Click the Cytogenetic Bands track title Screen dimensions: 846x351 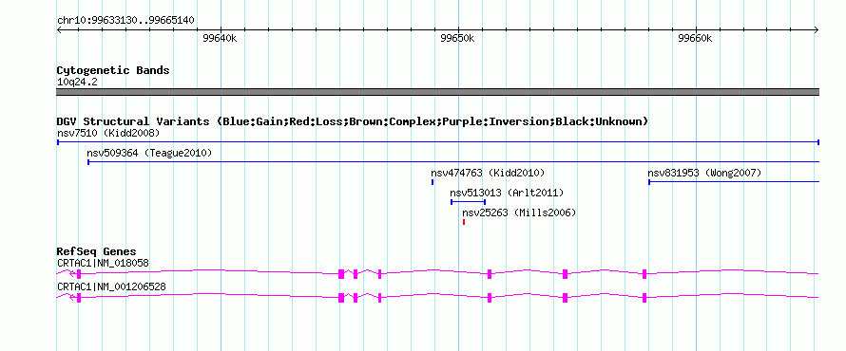click(113, 70)
